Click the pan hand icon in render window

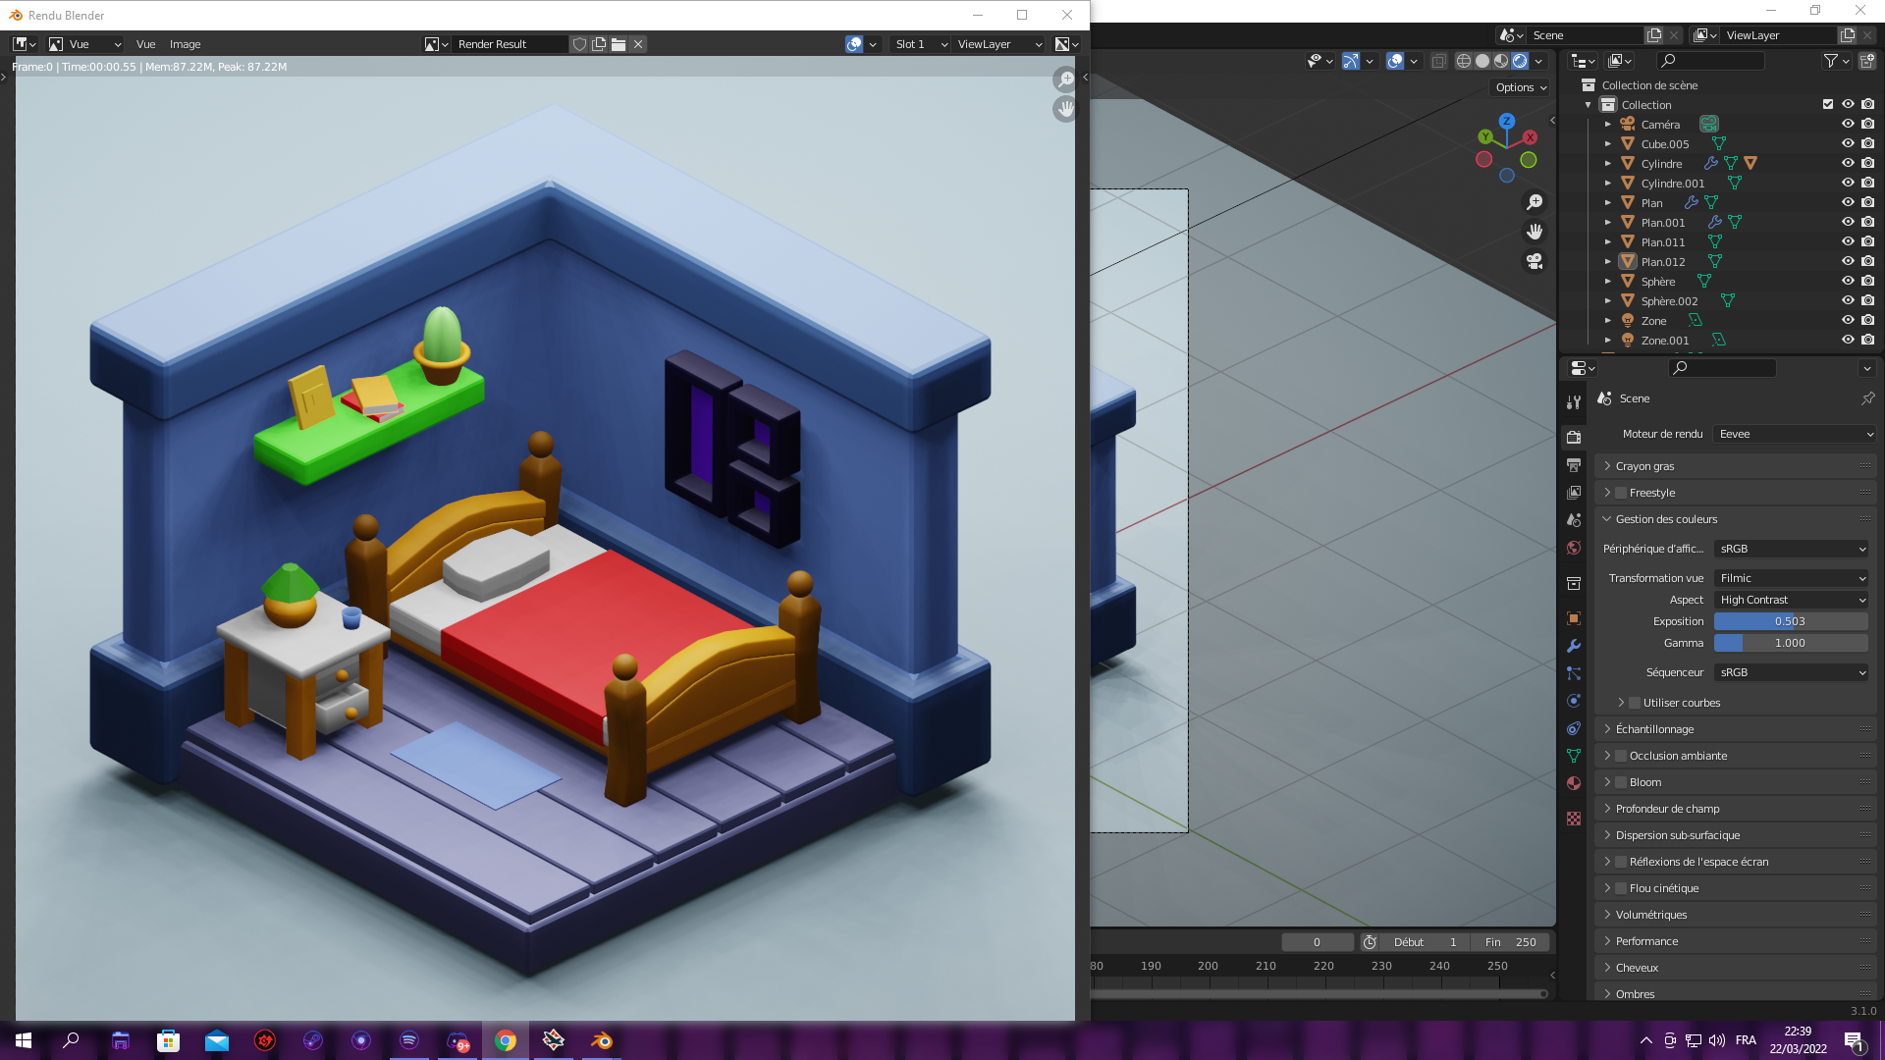pyautogui.click(x=1065, y=109)
